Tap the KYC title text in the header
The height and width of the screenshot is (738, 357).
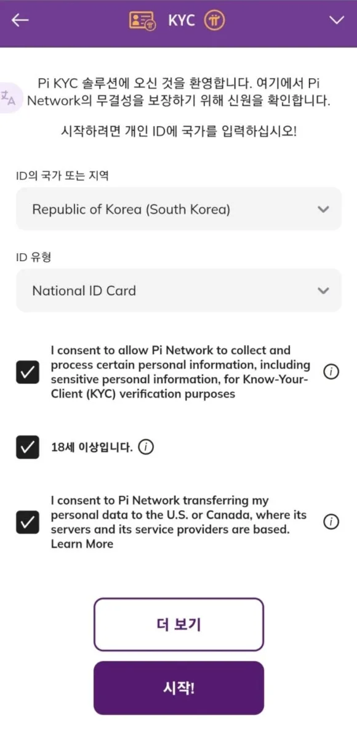[180, 19]
